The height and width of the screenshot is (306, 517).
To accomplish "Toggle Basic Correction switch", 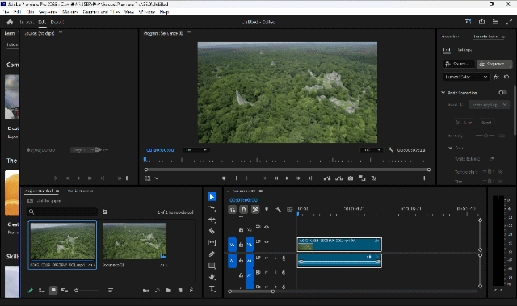I will 502,93.
